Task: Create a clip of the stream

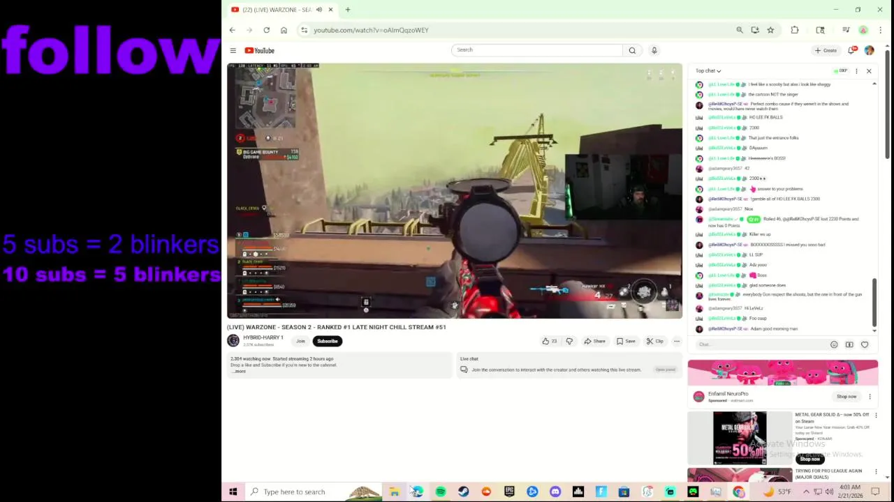Action: pyautogui.click(x=654, y=341)
